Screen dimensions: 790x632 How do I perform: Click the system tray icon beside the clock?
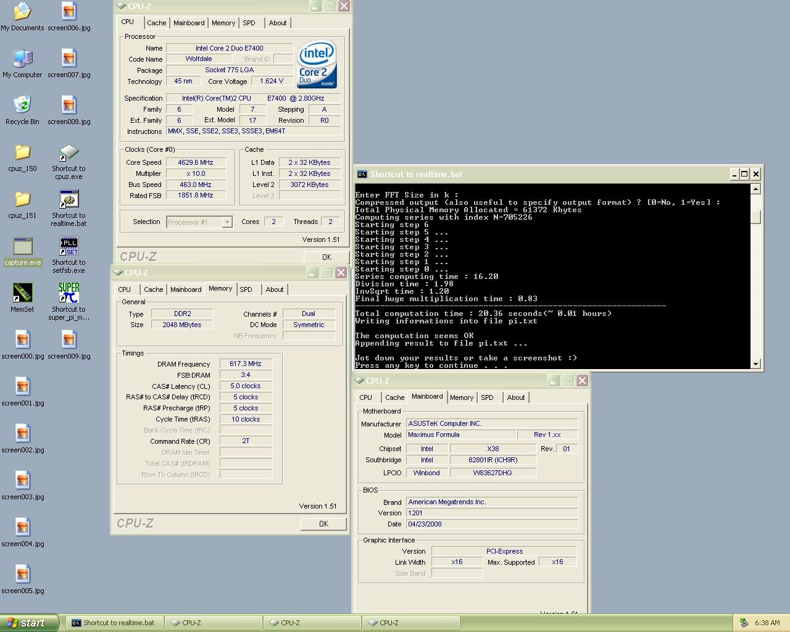(744, 623)
